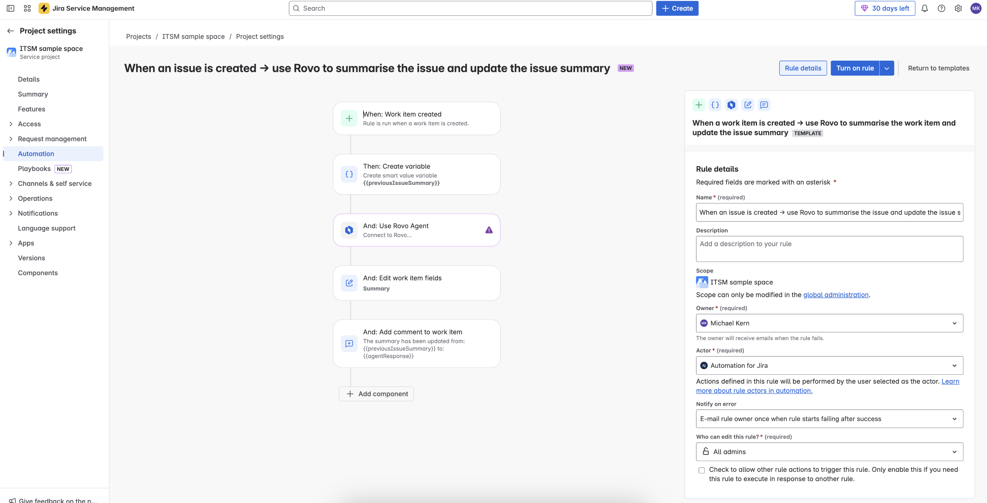This screenshot has width=987, height=503.
Task: Open the global administration link
Action: pos(836,295)
